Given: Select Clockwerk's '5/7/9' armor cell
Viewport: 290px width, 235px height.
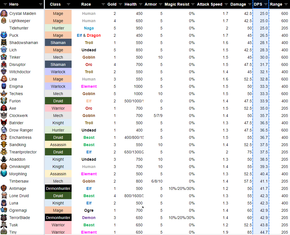Looking at the screenshot, I should [158, 116].
